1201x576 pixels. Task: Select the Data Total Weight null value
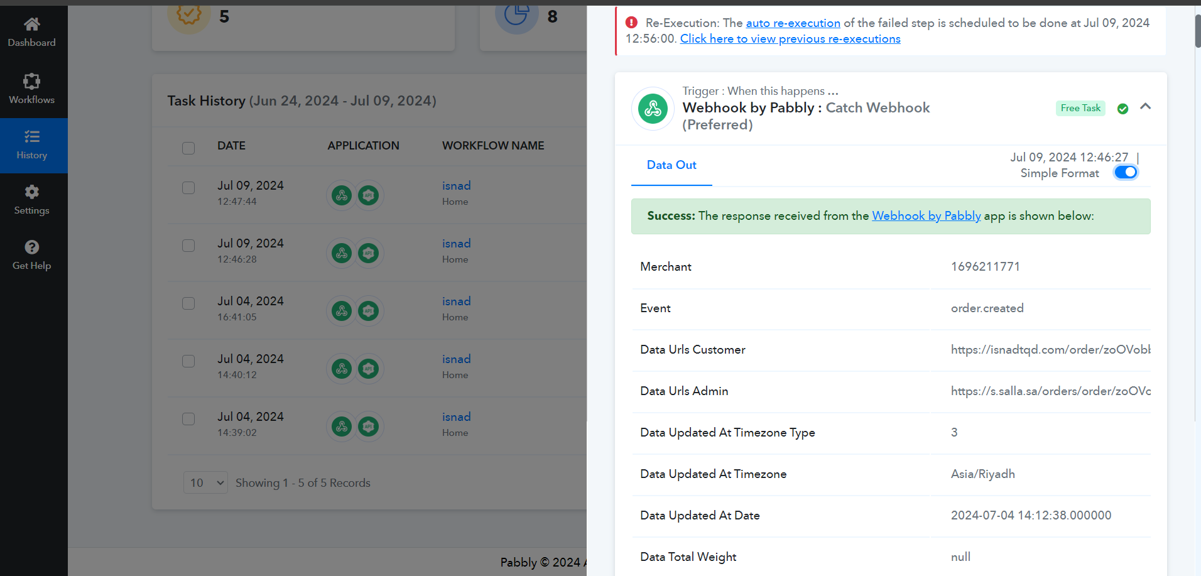960,557
